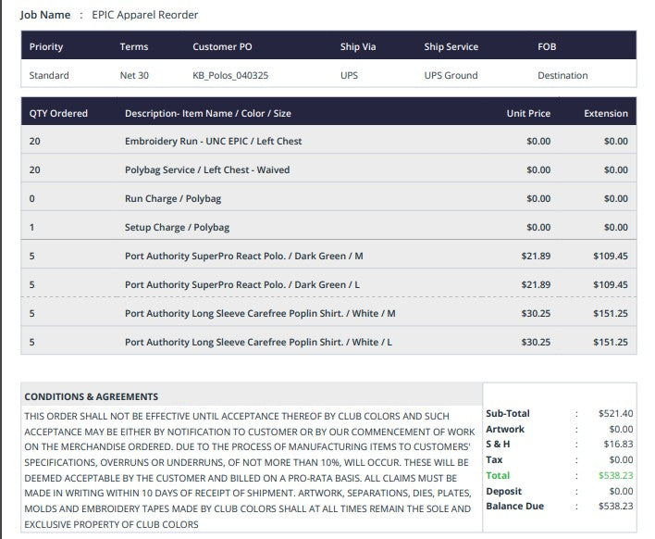Viewport: 655px width, 539px height.
Task: Click quantity 0 in Run Charge row
Action: click(x=32, y=198)
